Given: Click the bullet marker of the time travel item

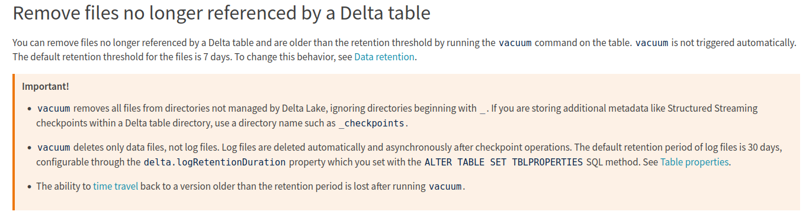Looking at the screenshot, I should [30, 186].
